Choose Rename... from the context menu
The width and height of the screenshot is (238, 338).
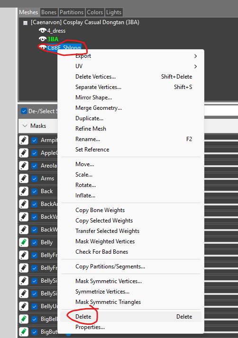131,139
